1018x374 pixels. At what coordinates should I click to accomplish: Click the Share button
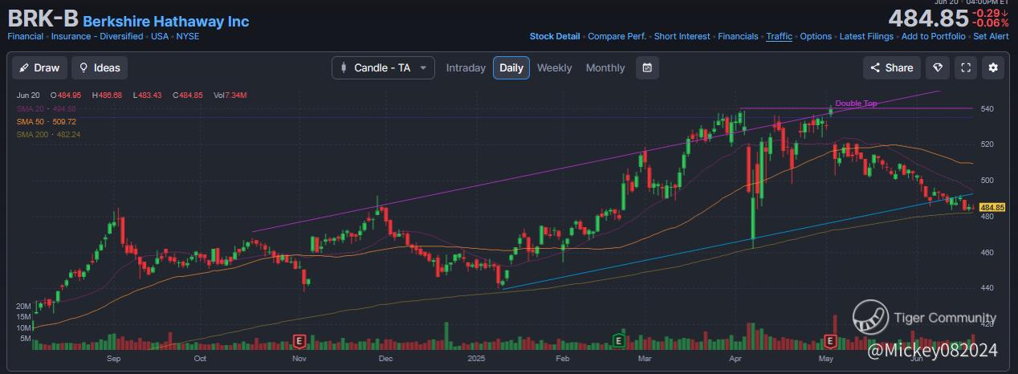click(892, 67)
